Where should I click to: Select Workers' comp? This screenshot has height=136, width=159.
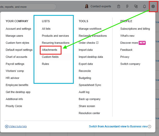point(15,71)
